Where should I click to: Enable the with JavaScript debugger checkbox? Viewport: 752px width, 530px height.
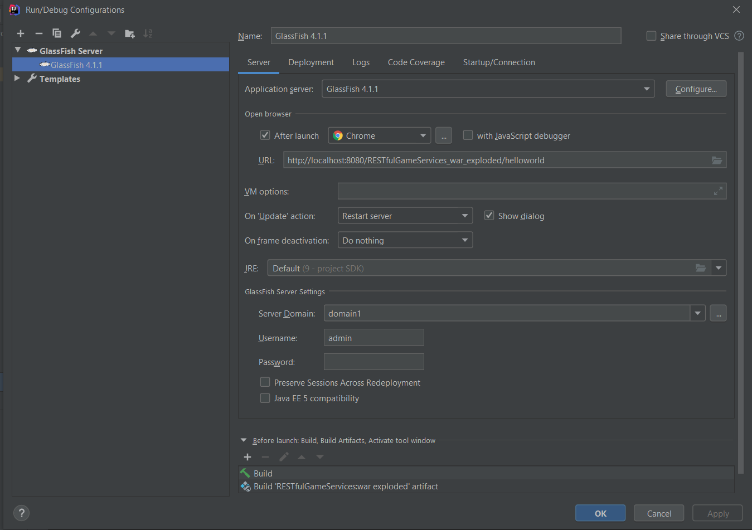(468, 135)
